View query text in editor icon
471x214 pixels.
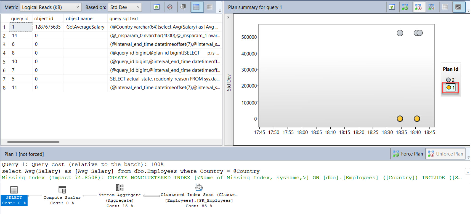coord(183,7)
